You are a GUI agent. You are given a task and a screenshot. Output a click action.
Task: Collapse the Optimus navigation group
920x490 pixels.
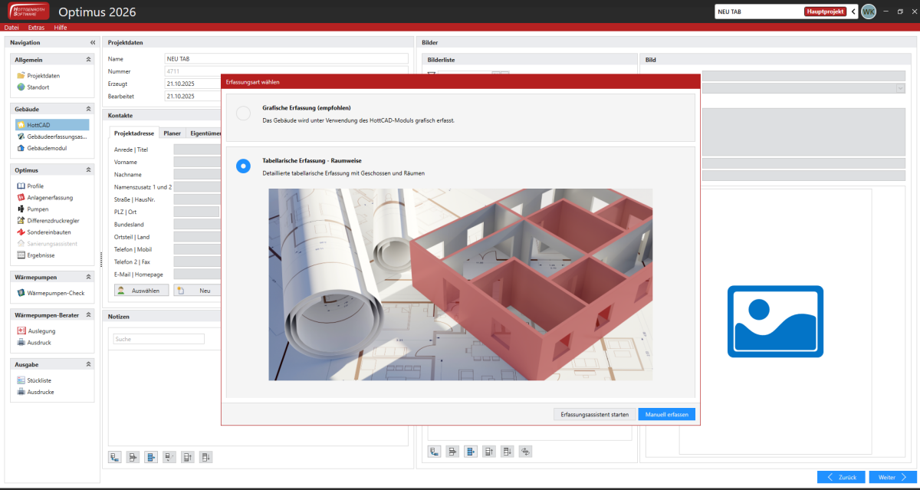coord(88,170)
